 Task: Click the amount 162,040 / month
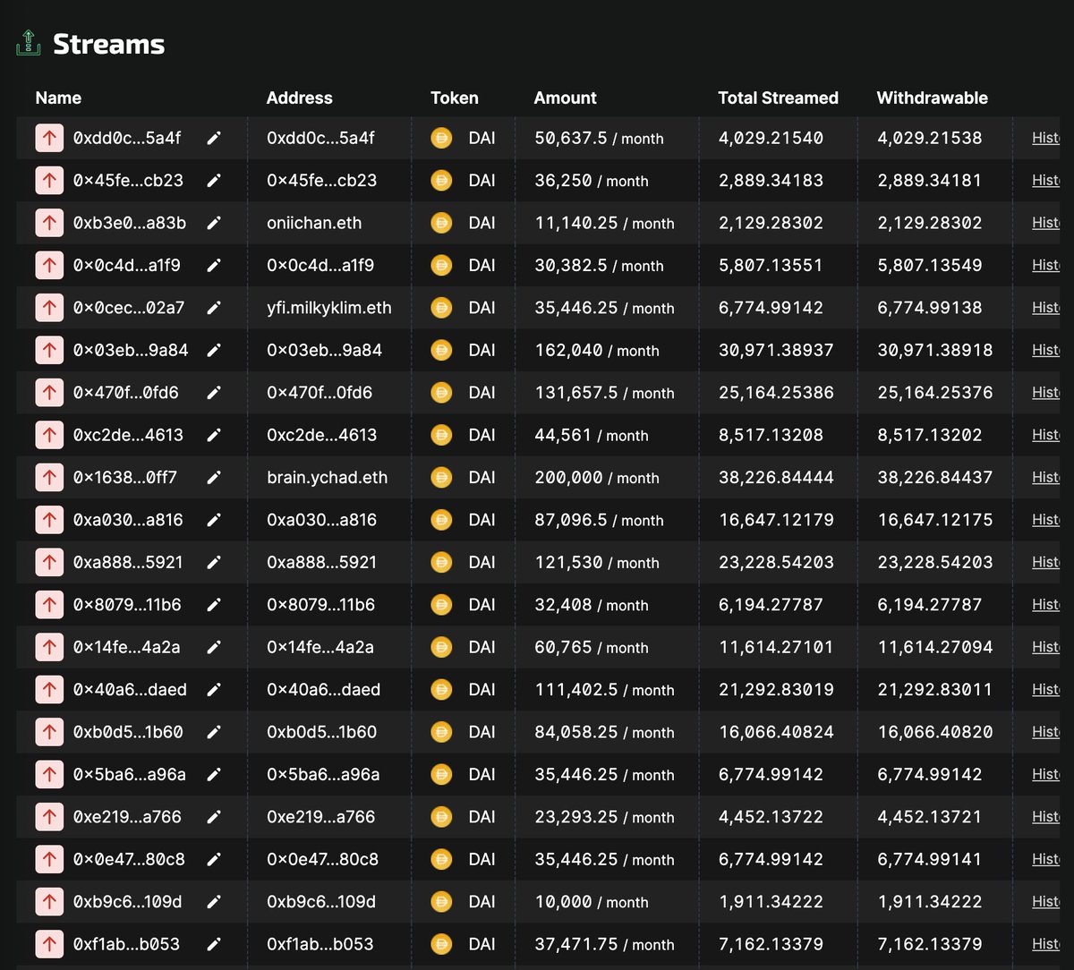597,350
